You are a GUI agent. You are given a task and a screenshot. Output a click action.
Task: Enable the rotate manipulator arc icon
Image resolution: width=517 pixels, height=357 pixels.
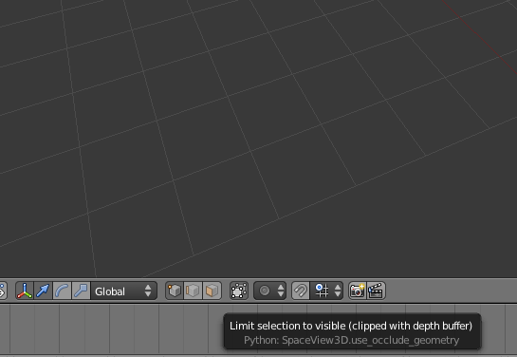coord(62,291)
